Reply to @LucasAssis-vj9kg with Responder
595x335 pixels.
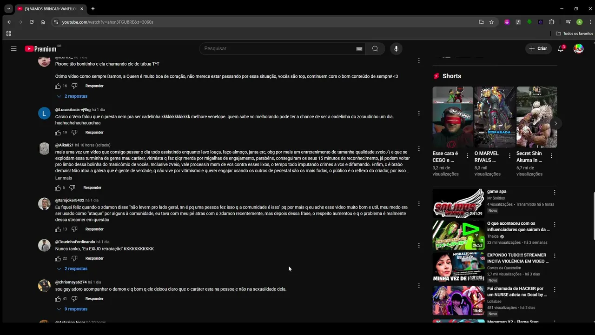94,132
